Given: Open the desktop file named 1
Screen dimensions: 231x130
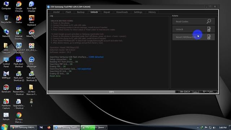Looking at the screenshot, I should coord(31,103).
